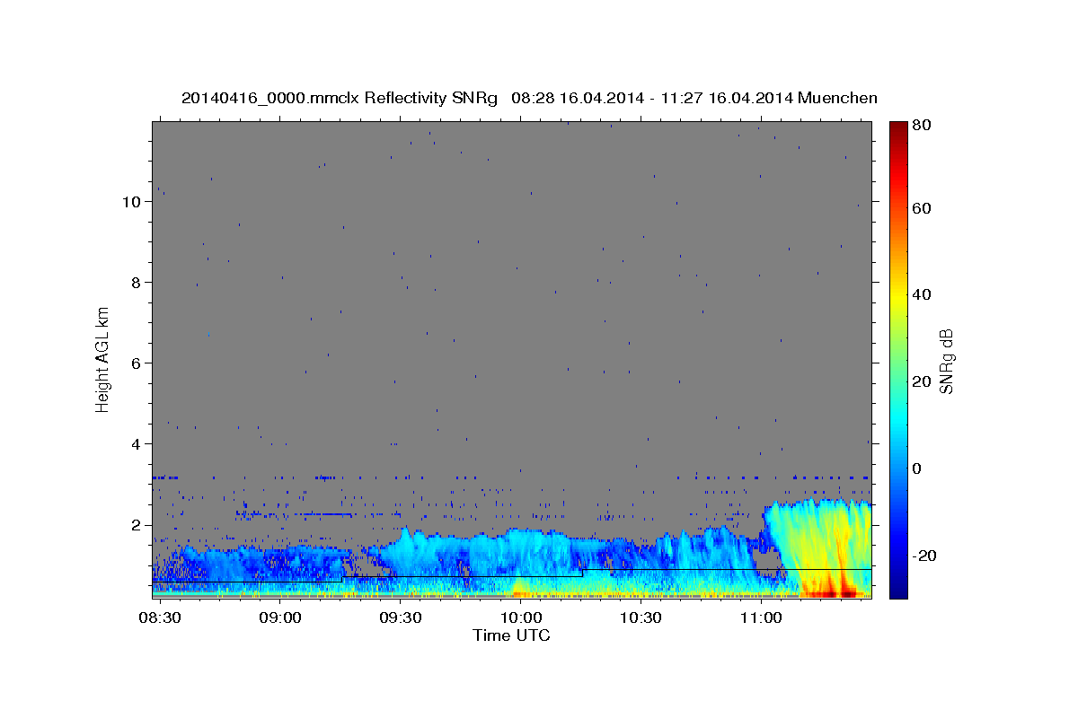Click the height axis label 10
The image size is (1078, 718).
click(130, 202)
